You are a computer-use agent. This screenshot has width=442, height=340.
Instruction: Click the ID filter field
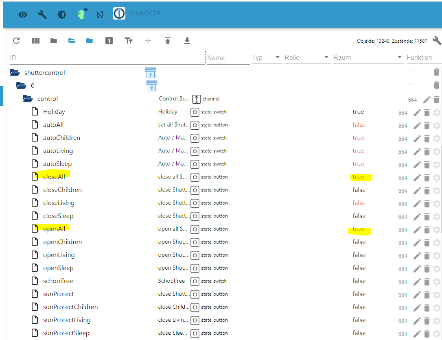107,58
